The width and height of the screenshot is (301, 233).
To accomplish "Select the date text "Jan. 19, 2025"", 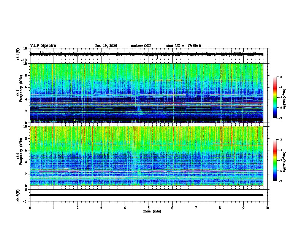I will click(106, 46).
